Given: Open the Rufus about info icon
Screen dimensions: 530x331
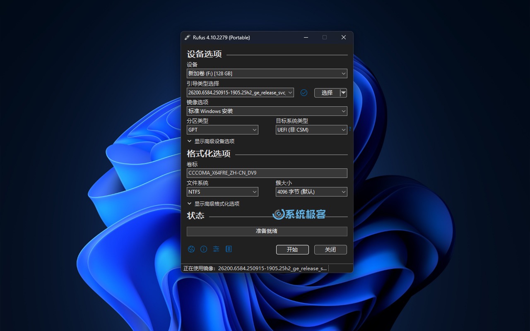Looking at the screenshot, I should click(204, 249).
